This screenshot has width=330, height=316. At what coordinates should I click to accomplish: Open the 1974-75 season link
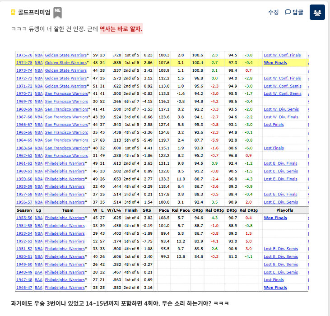[24, 63]
